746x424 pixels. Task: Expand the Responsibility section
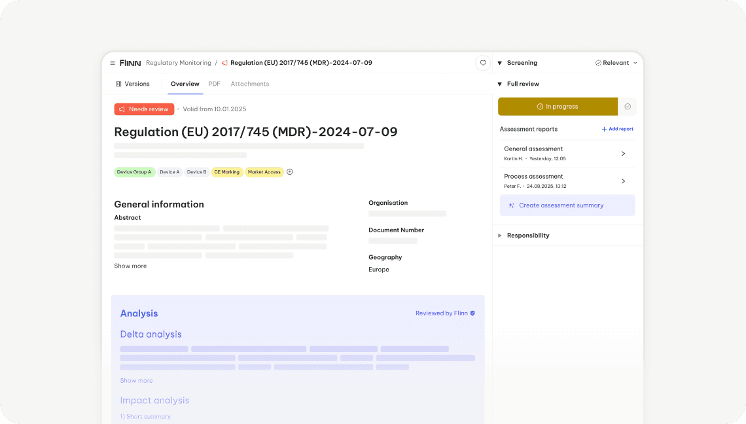499,236
